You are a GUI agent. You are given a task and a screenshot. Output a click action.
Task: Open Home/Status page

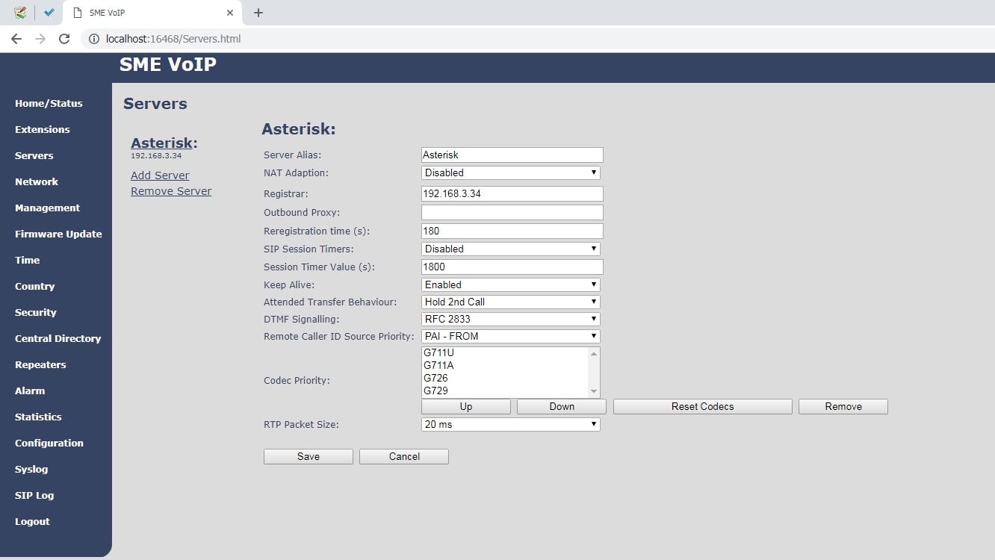point(49,104)
